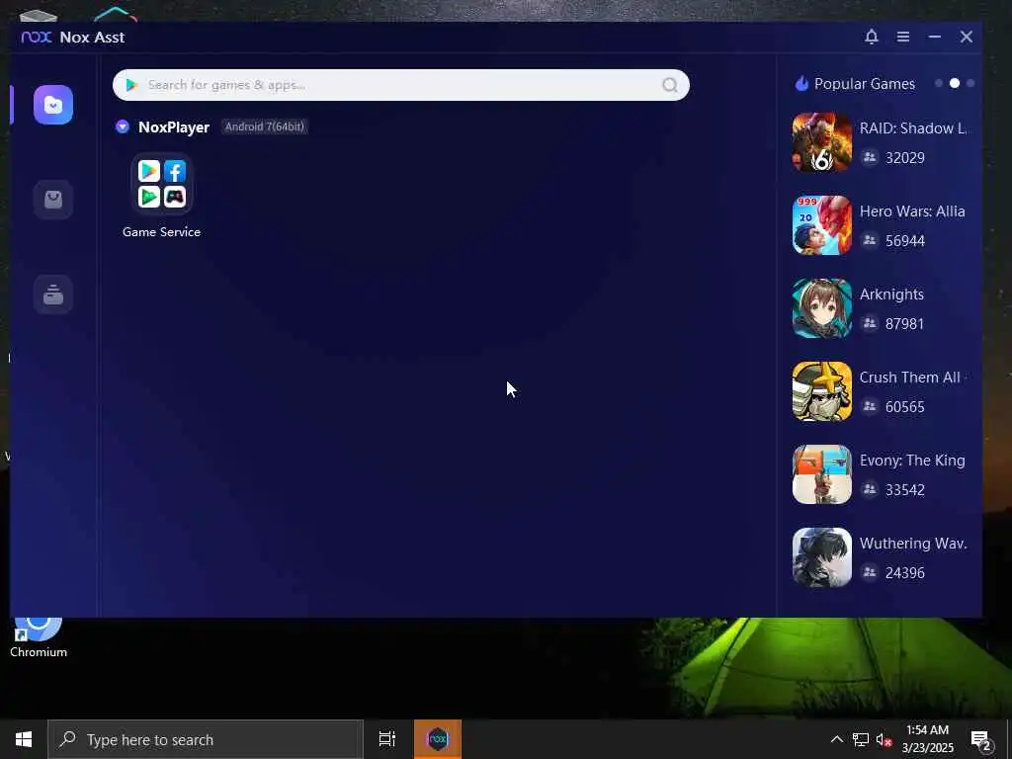
Task: Click the Popular Games flame icon
Action: tap(801, 83)
